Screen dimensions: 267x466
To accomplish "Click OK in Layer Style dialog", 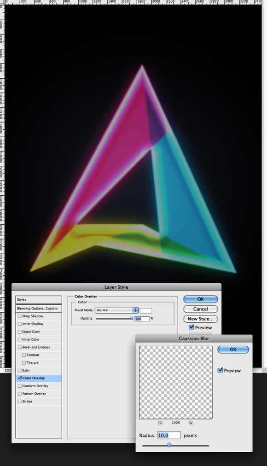I will pyautogui.click(x=200, y=299).
